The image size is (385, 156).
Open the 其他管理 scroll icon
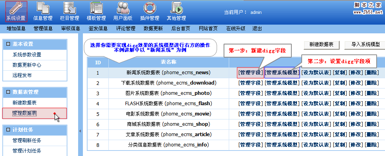(176, 11)
